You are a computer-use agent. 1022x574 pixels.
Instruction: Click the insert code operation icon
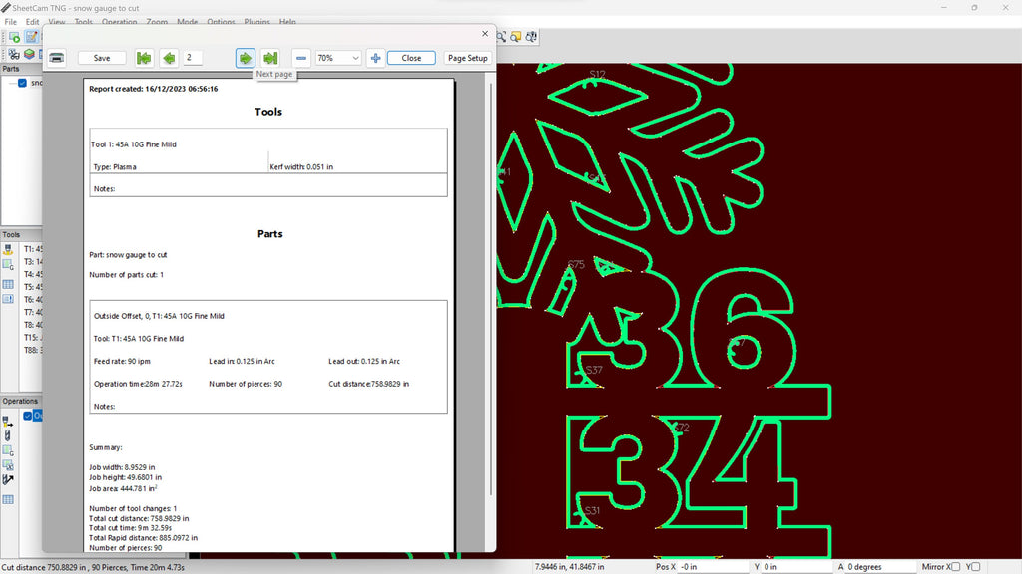click(8, 450)
